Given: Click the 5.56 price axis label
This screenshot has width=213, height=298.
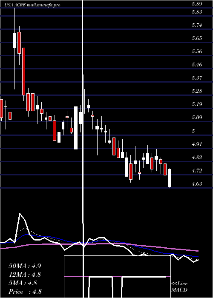Looking at the screenshot, I should (197, 52).
